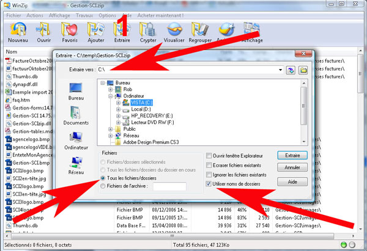
Task: Click the Regrouper toolbar icon
Action: click(200, 32)
